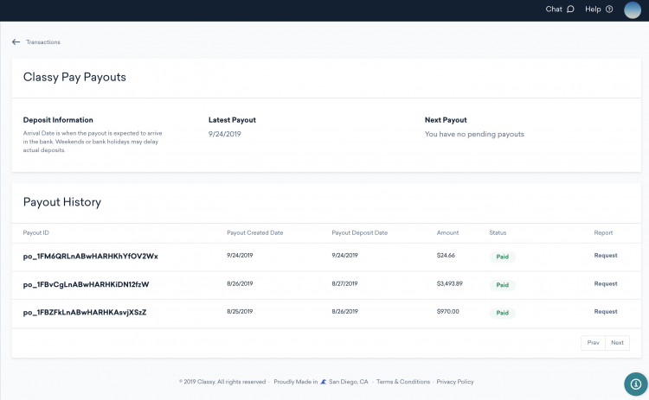Click the Prev pagination button
This screenshot has height=400, width=649.
point(593,343)
